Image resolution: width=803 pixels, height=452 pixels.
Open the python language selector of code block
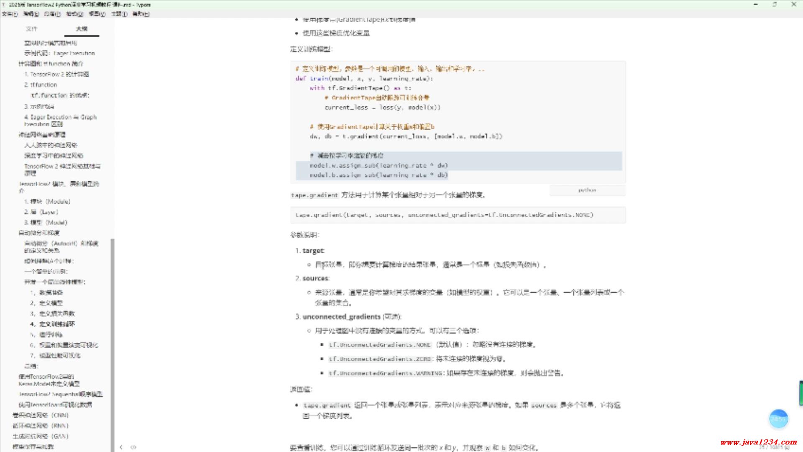pyautogui.click(x=587, y=190)
